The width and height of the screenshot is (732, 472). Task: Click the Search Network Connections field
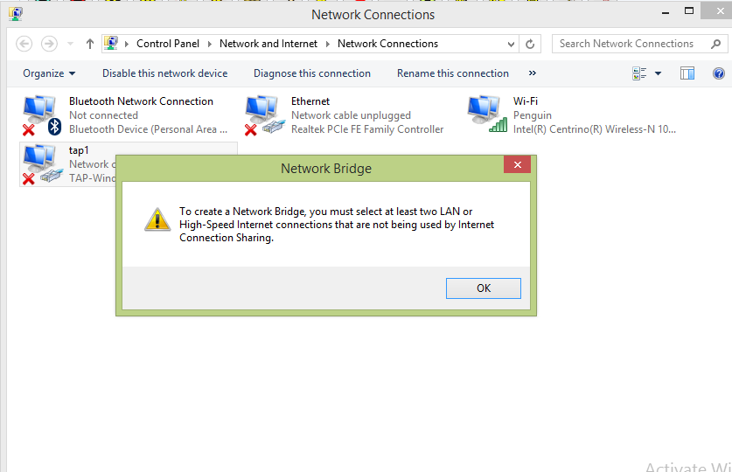(x=636, y=44)
